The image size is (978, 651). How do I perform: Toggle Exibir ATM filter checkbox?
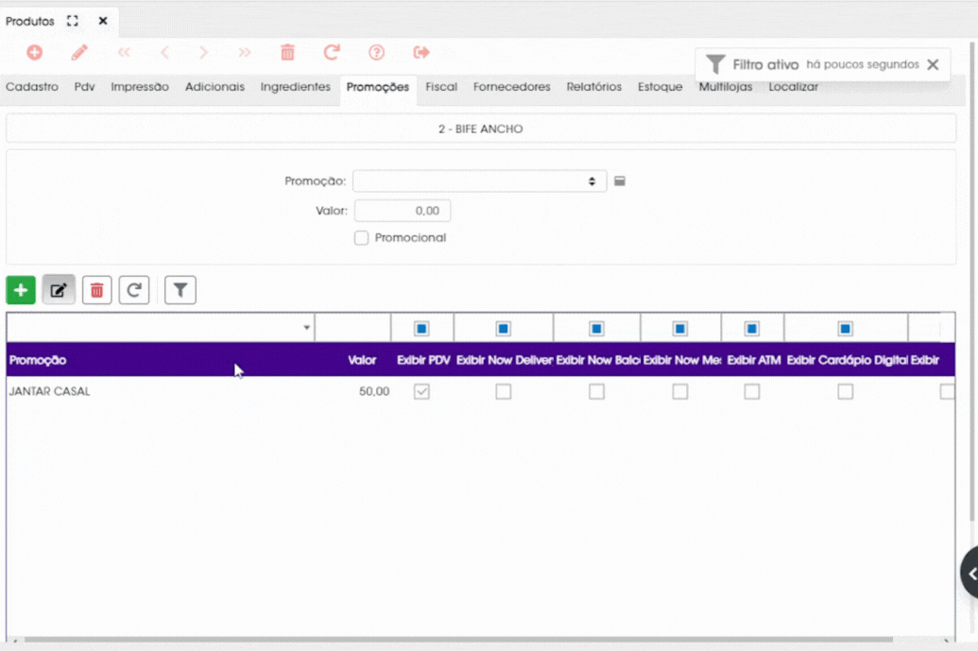click(751, 329)
